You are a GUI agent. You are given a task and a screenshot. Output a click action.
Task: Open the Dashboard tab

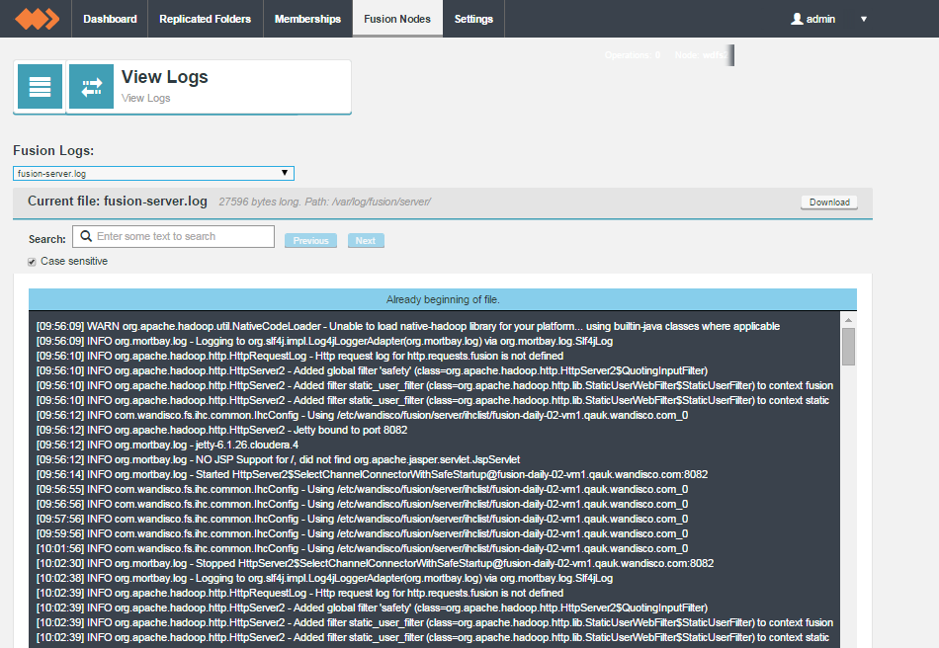tap(110, 19)
